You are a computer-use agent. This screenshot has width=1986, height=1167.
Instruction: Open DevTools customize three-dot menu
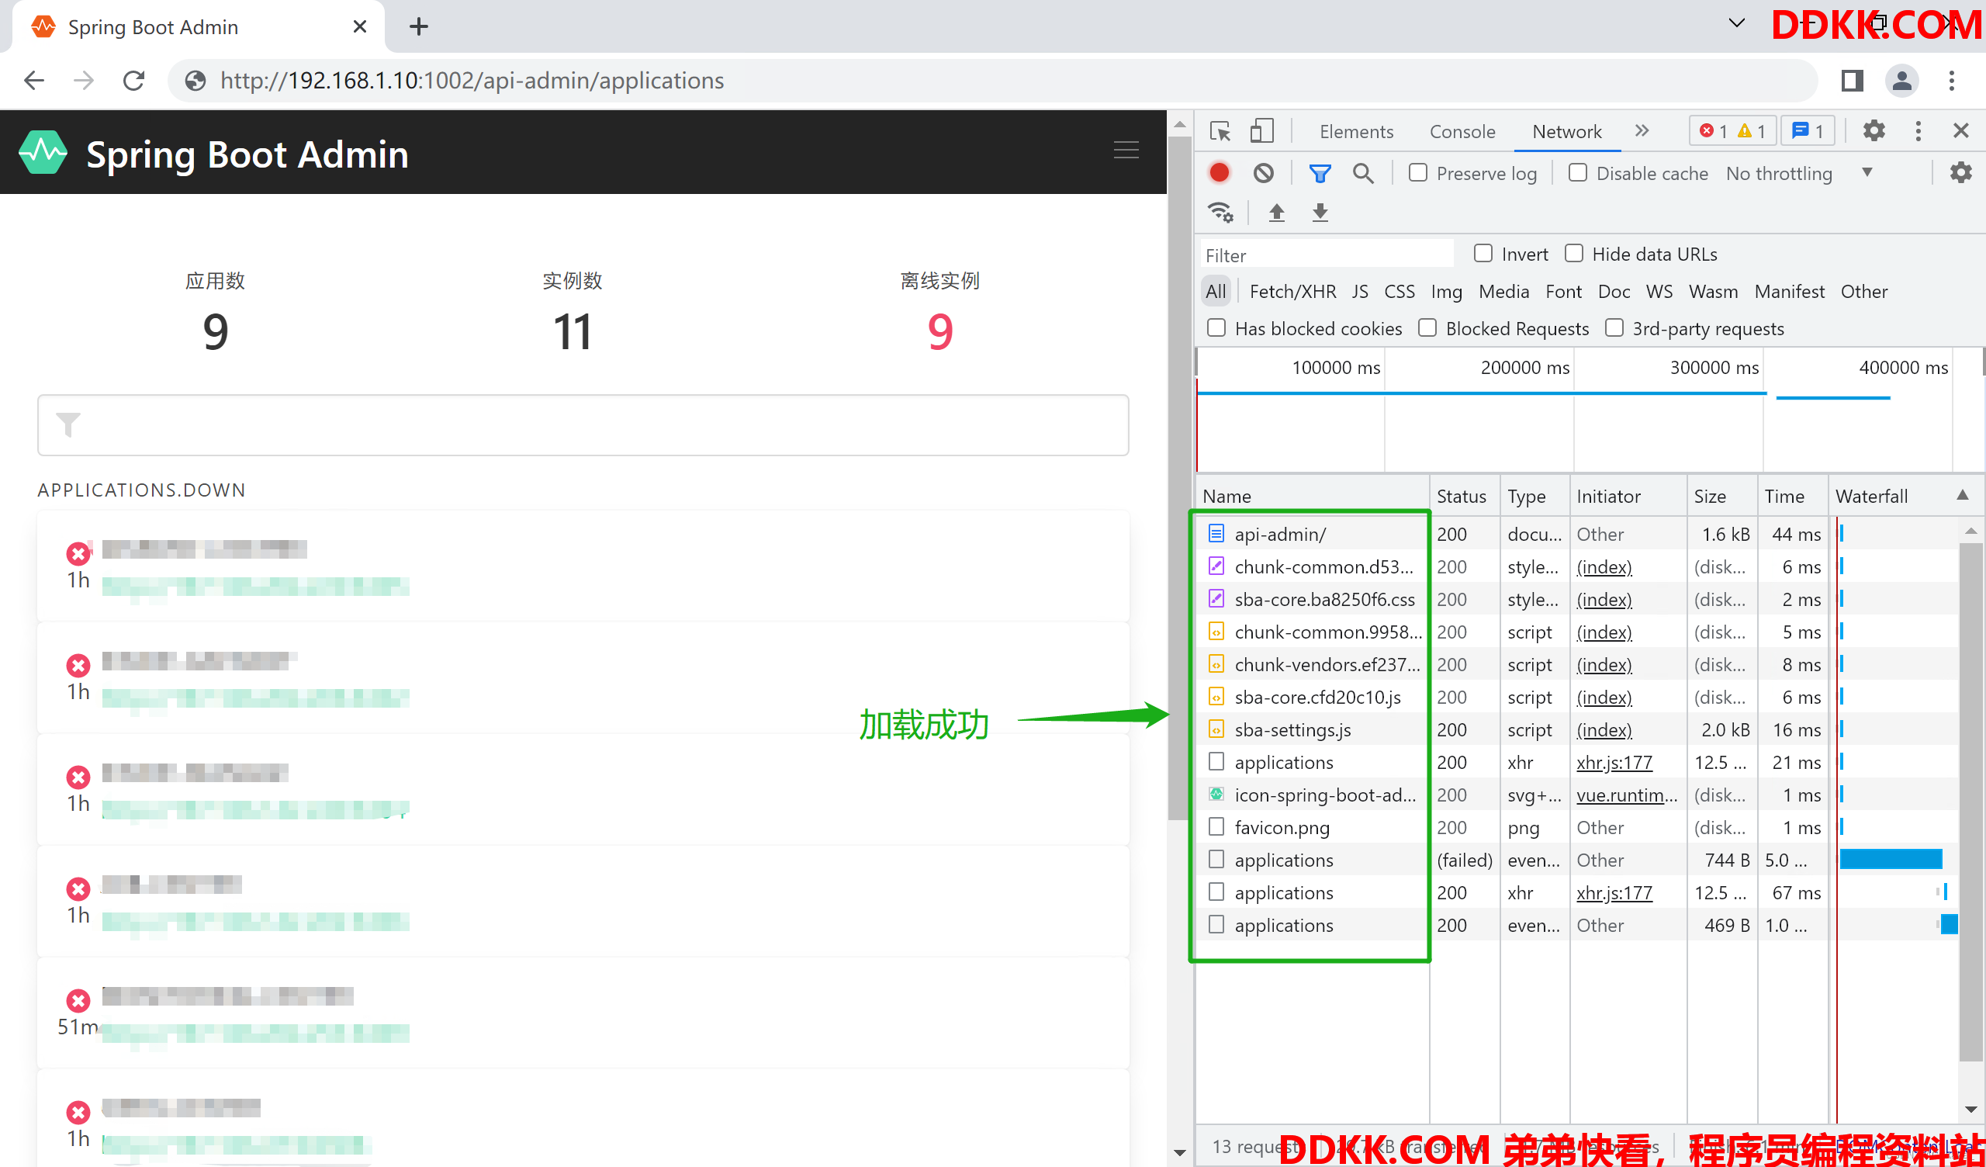pyautogui.click(x=1919, y=131)
